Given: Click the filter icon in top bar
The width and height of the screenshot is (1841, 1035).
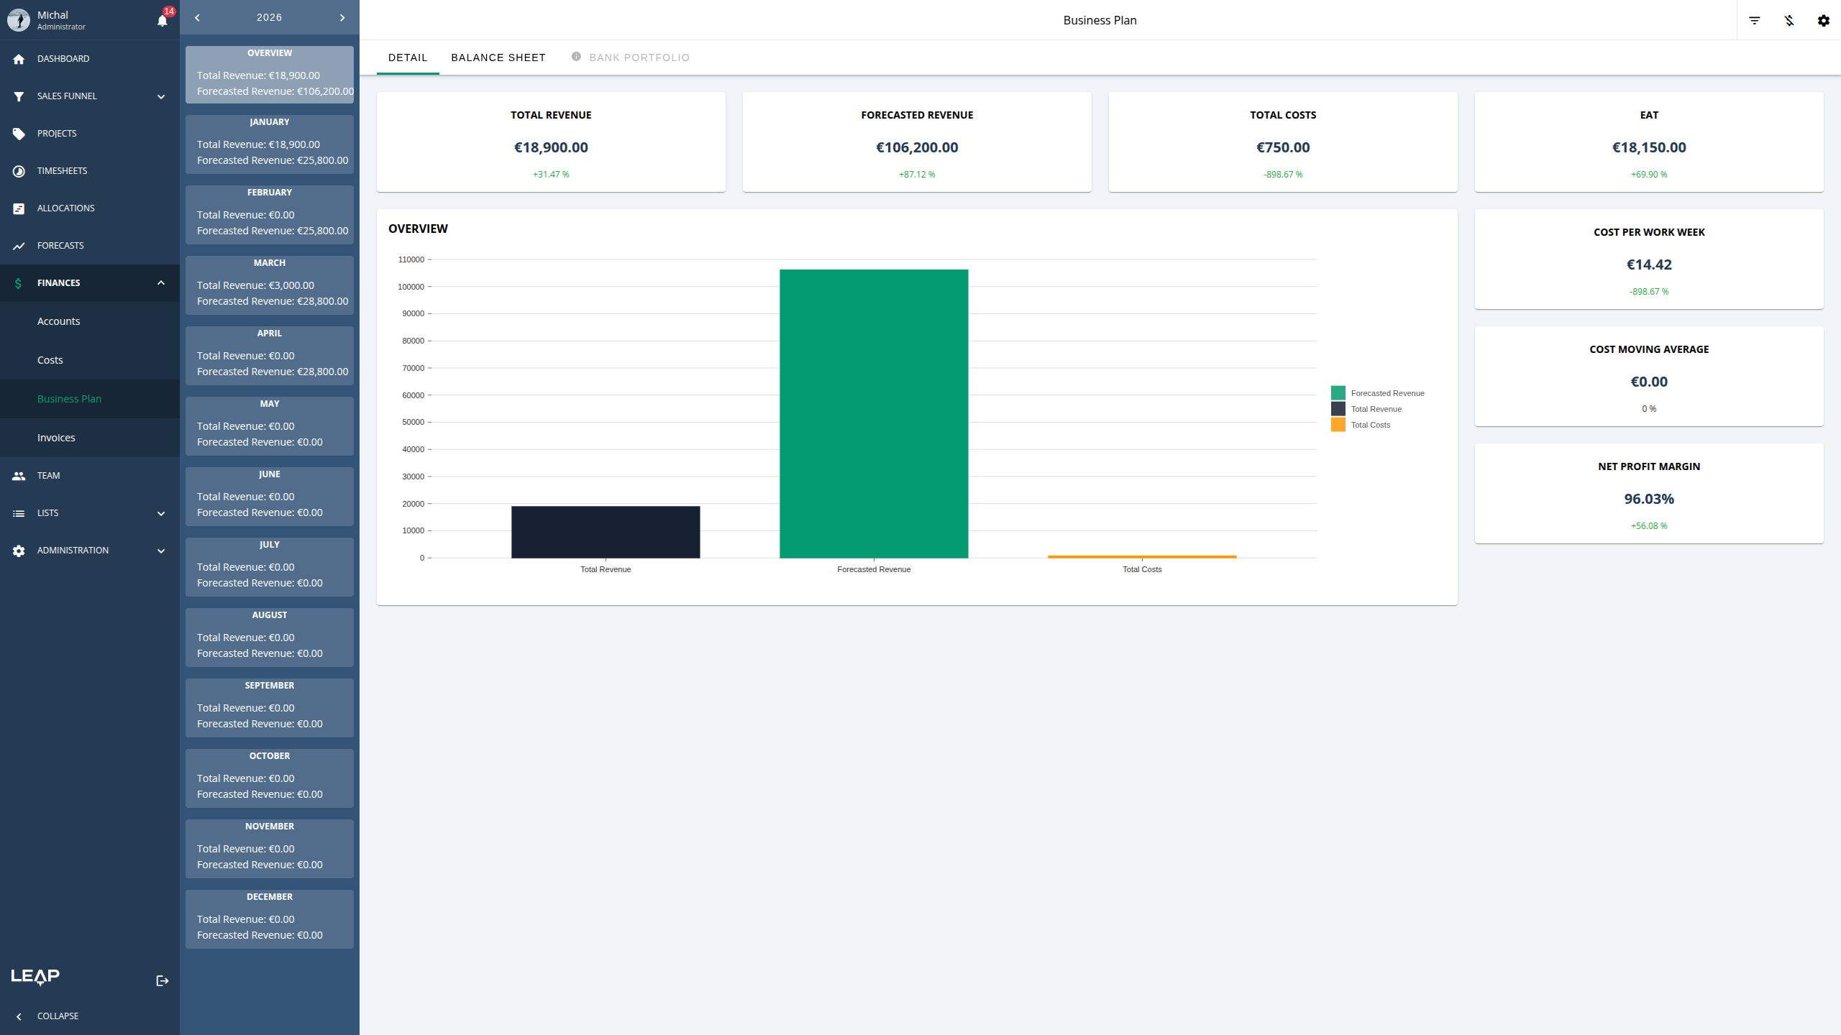Looking at the screenshot, I should pos(1755,20).
